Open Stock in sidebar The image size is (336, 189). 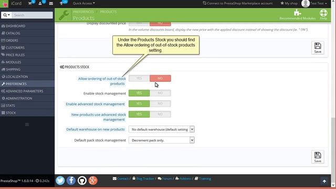[x=27, y=113]
